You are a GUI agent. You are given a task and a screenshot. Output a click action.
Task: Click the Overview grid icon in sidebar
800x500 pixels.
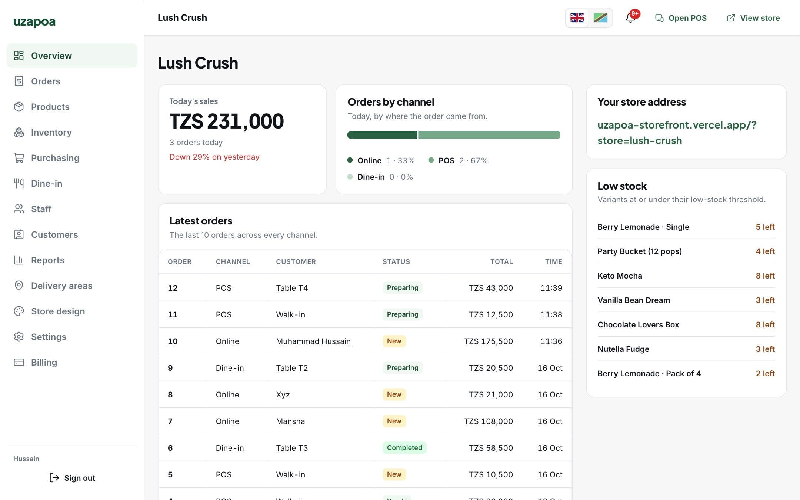point(19,56)
